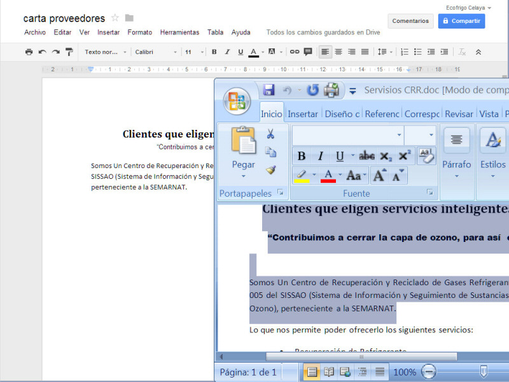The width and height of the screenshot is (509, 382).
Task: Open the Calibri font dropdown in Docs
Action: [156, 52]
